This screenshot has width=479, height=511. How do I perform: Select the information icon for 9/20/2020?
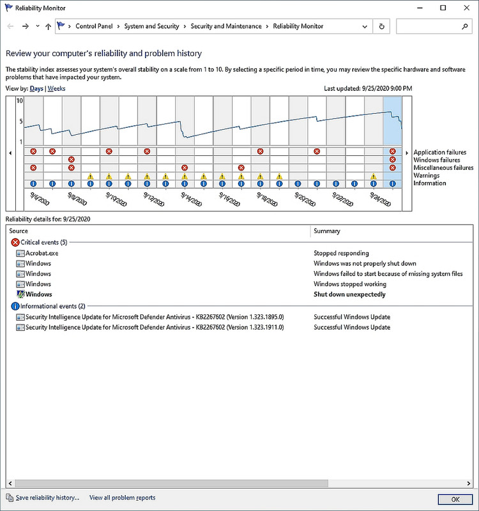pos(298,184)
